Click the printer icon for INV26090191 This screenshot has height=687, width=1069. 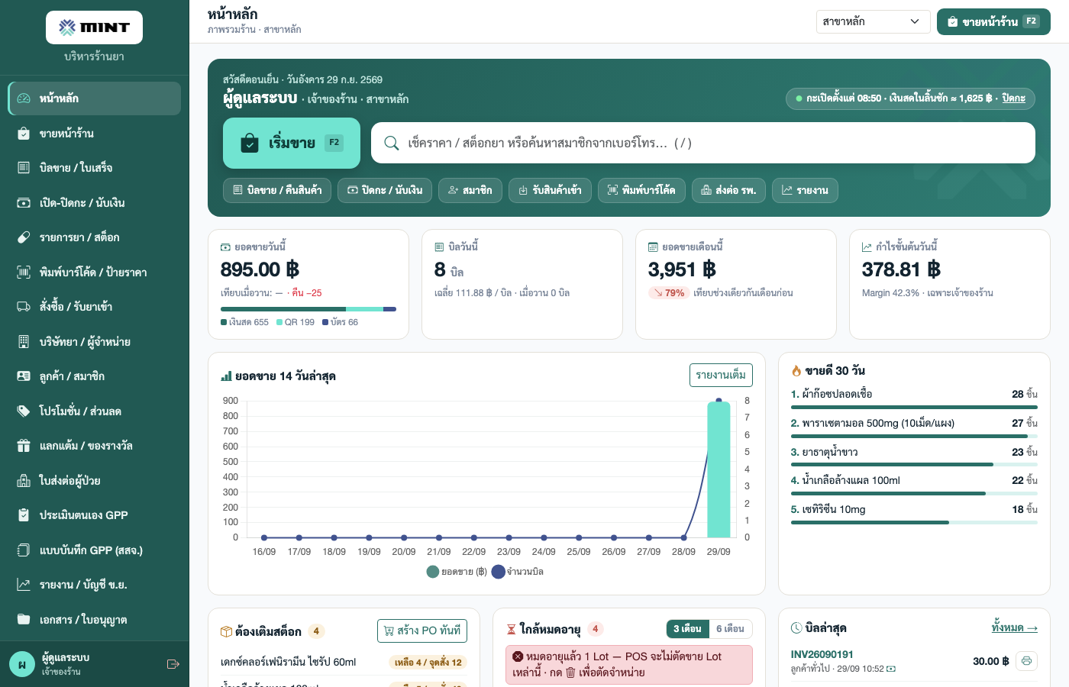pyautogui.click(x=1026, y=661)
